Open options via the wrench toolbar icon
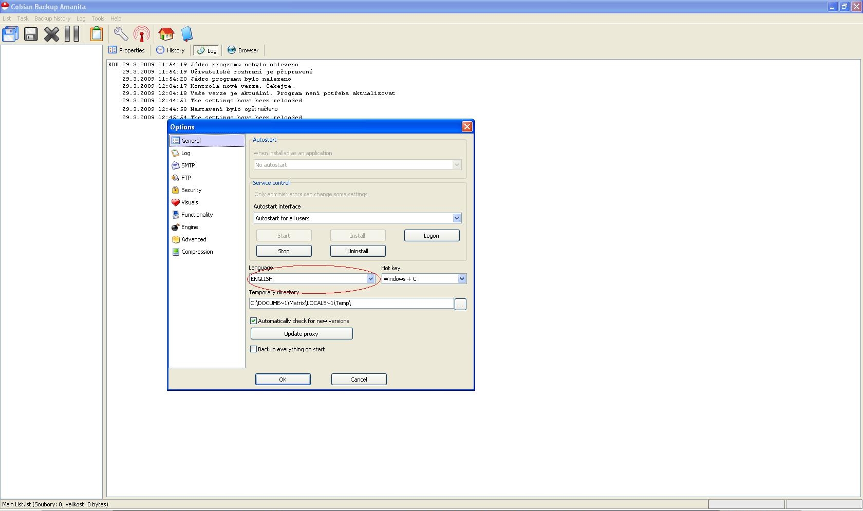This screenshot has width=863, height=511. click(x=121, y=34)
